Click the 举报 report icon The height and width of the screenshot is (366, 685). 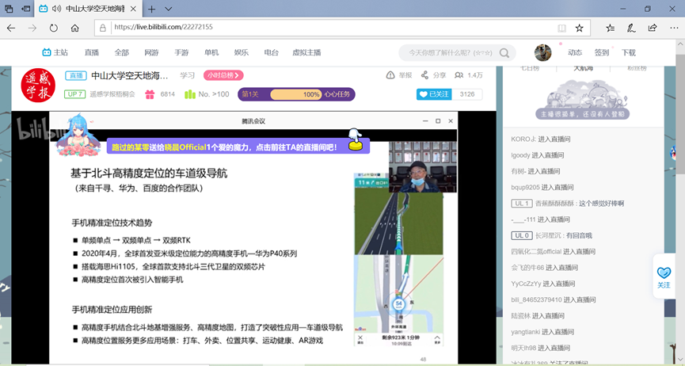pyautogui.click(x=390, y=75)
